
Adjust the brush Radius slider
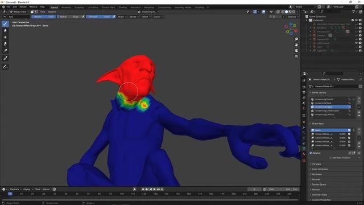pos(69,17)
